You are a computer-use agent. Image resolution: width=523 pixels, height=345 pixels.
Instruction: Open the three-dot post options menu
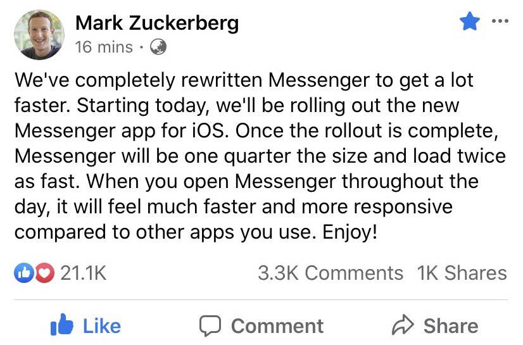(x=500, y=22)
